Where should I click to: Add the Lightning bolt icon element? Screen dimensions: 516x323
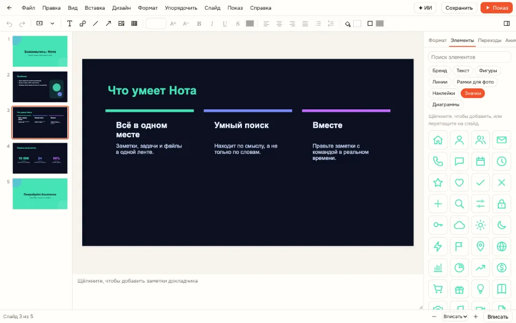click(438, 246)
